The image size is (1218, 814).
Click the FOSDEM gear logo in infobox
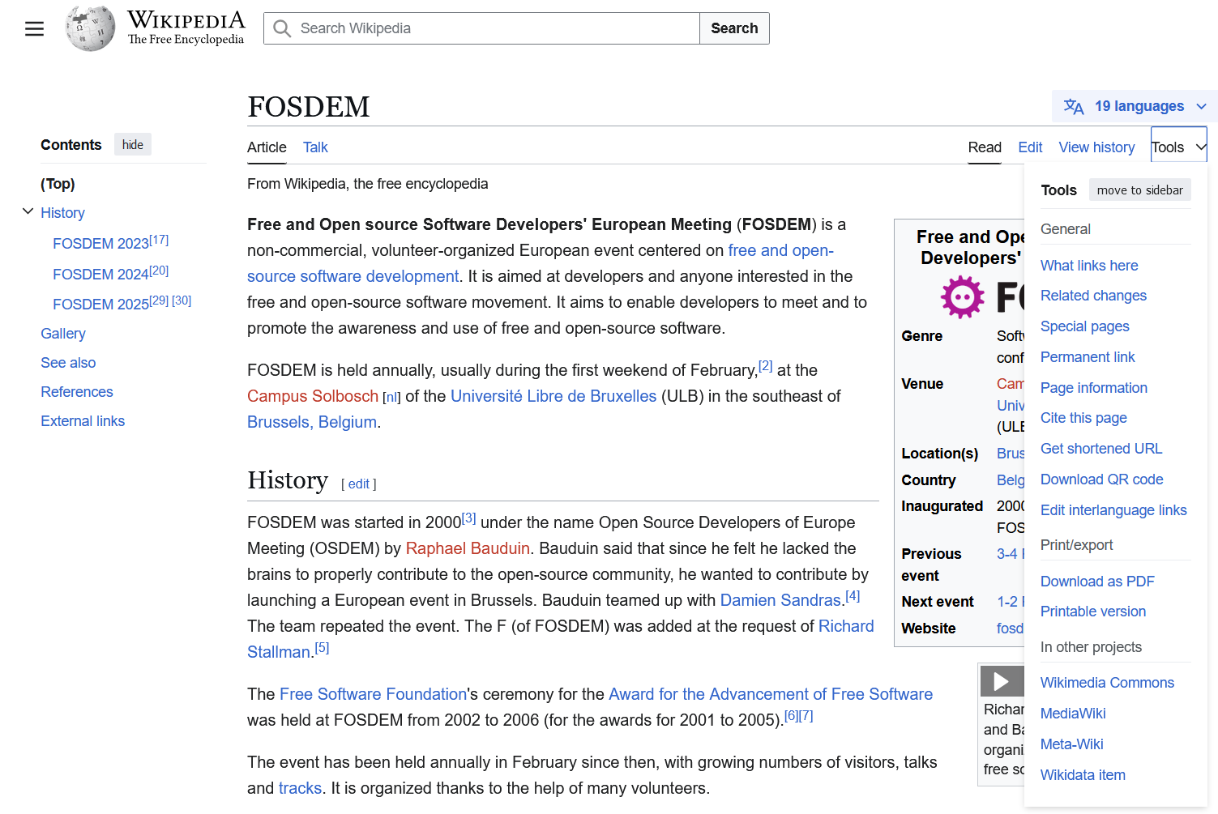pos(962,296)
